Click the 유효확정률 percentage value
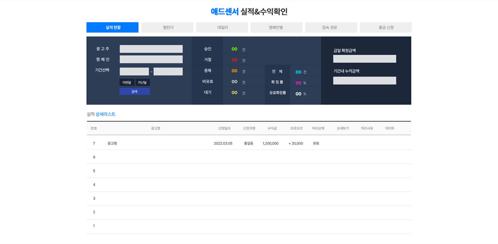This screenshot has height=244, width=498. (298, 94)
